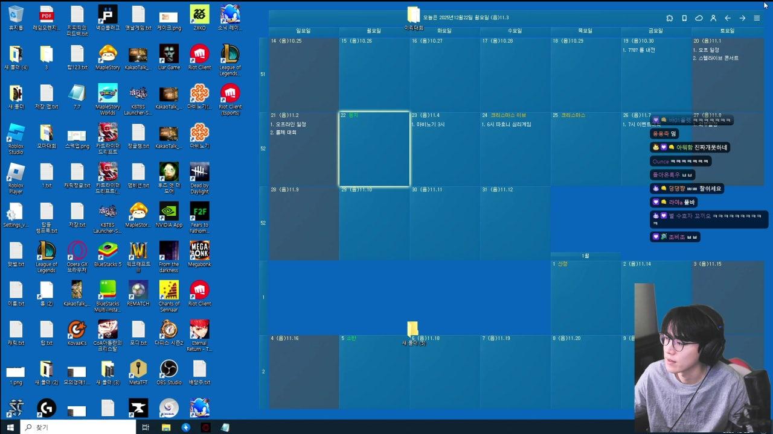The width and height of the screenshot is (773, 434).
Task: Click the '1. 6시 따효니 심리게임' event on December 24
Action: pyautogui.click(x=506, y=124)
